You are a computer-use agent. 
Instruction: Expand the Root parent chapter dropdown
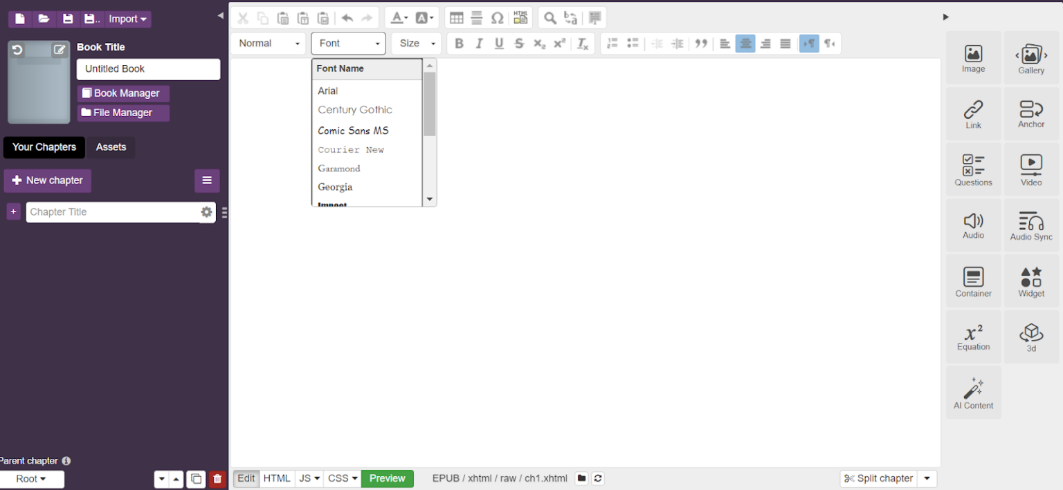(x=32, y=478)
